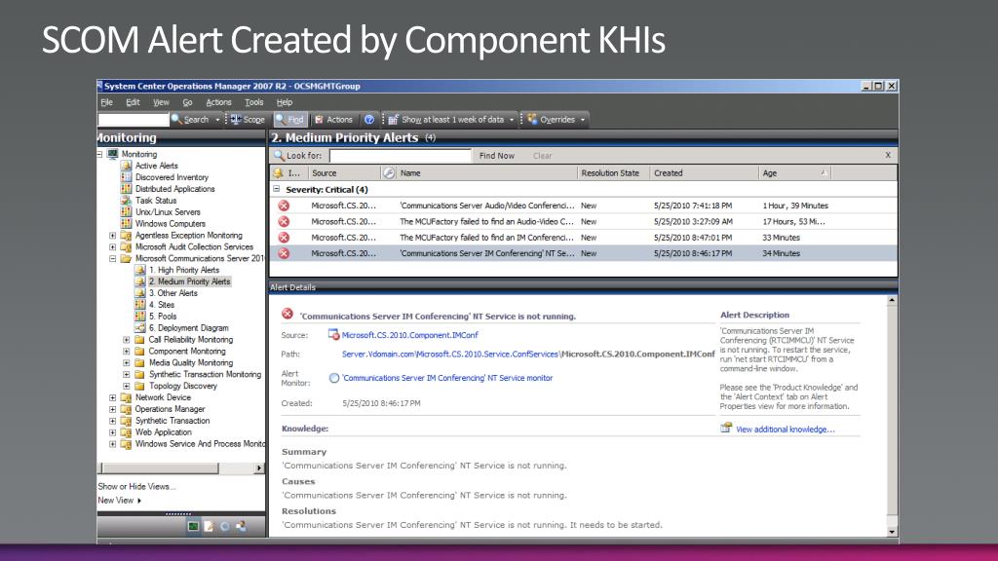Open the Edit menu
This screenshot has height=561, width=998.
pos(133,102)
